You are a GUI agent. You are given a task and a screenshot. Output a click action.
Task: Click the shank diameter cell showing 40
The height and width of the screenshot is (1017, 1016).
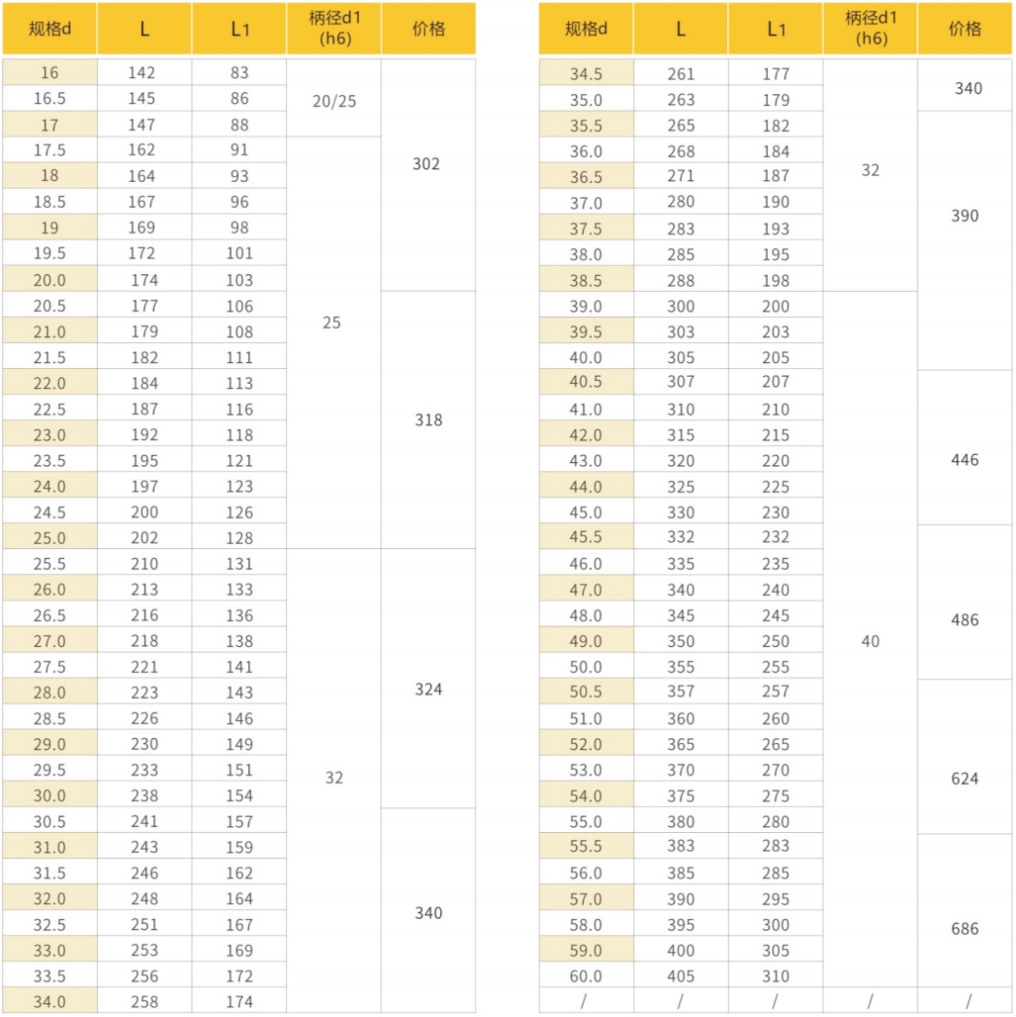click(870, 642)
